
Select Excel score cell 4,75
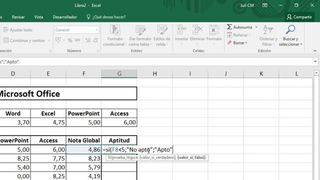48,122
